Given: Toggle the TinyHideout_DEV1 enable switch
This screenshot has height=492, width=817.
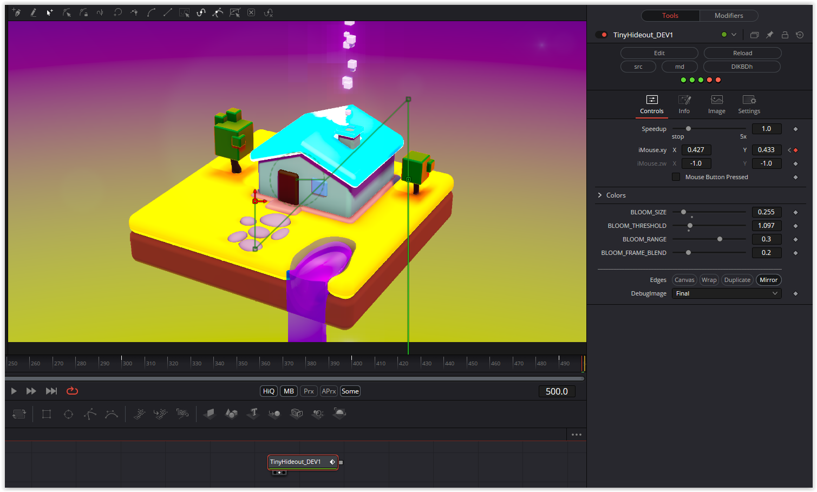Looking at the screenshot, I should (602, 35).
